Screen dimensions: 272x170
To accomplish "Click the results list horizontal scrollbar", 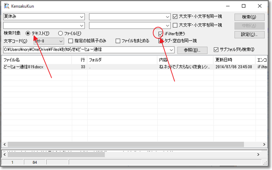I will [127, 145].
